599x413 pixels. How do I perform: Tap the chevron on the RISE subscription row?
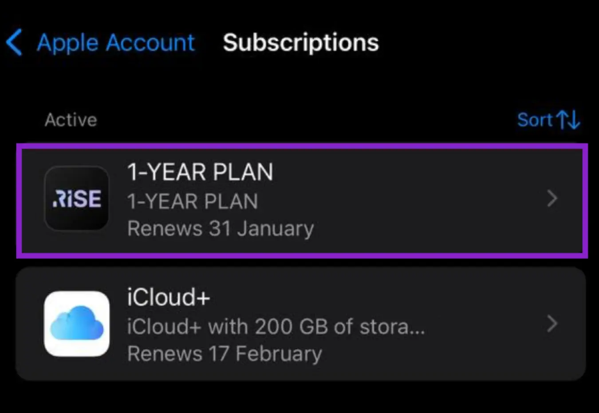pos(552,199)
